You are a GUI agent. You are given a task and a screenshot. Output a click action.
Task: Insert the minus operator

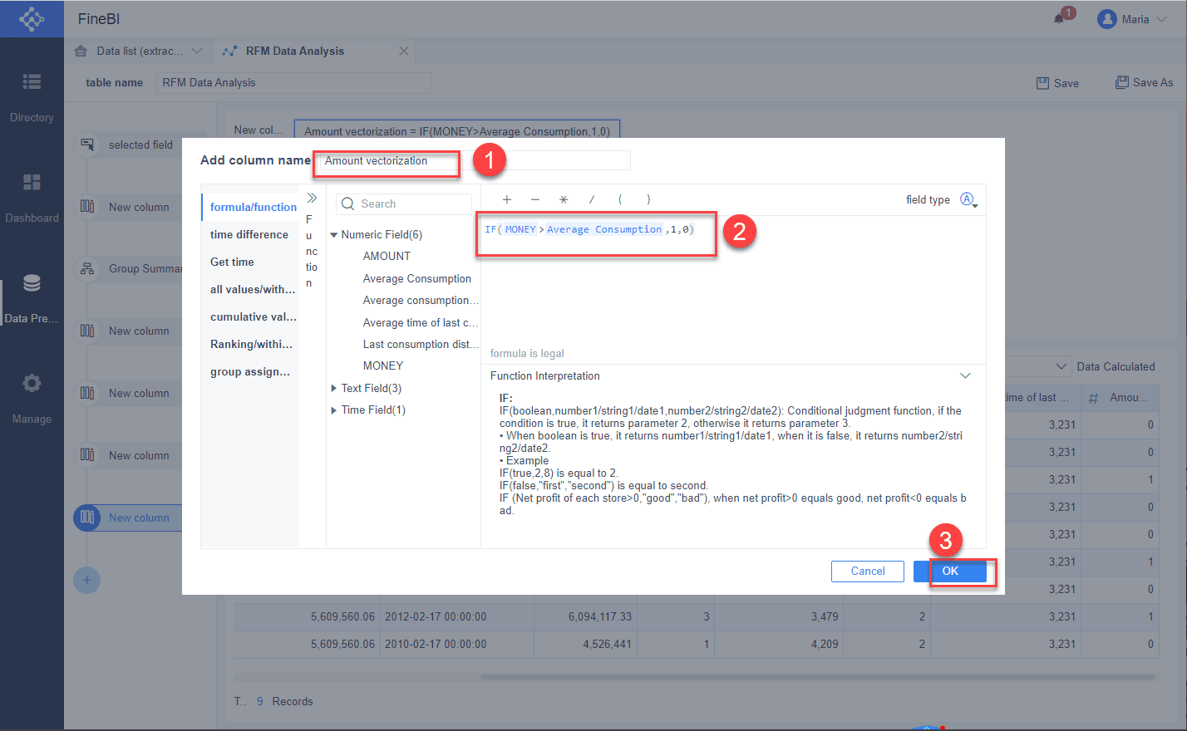(x=535, y=199)
